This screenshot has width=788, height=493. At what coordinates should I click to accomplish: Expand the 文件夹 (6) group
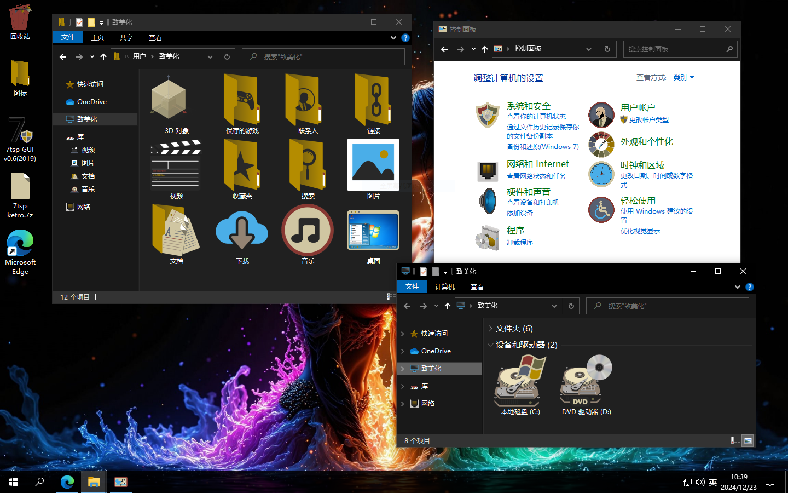pos(490,329)
